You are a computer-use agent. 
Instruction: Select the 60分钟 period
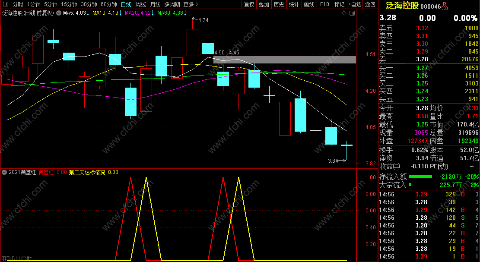[x=109, y=4]
